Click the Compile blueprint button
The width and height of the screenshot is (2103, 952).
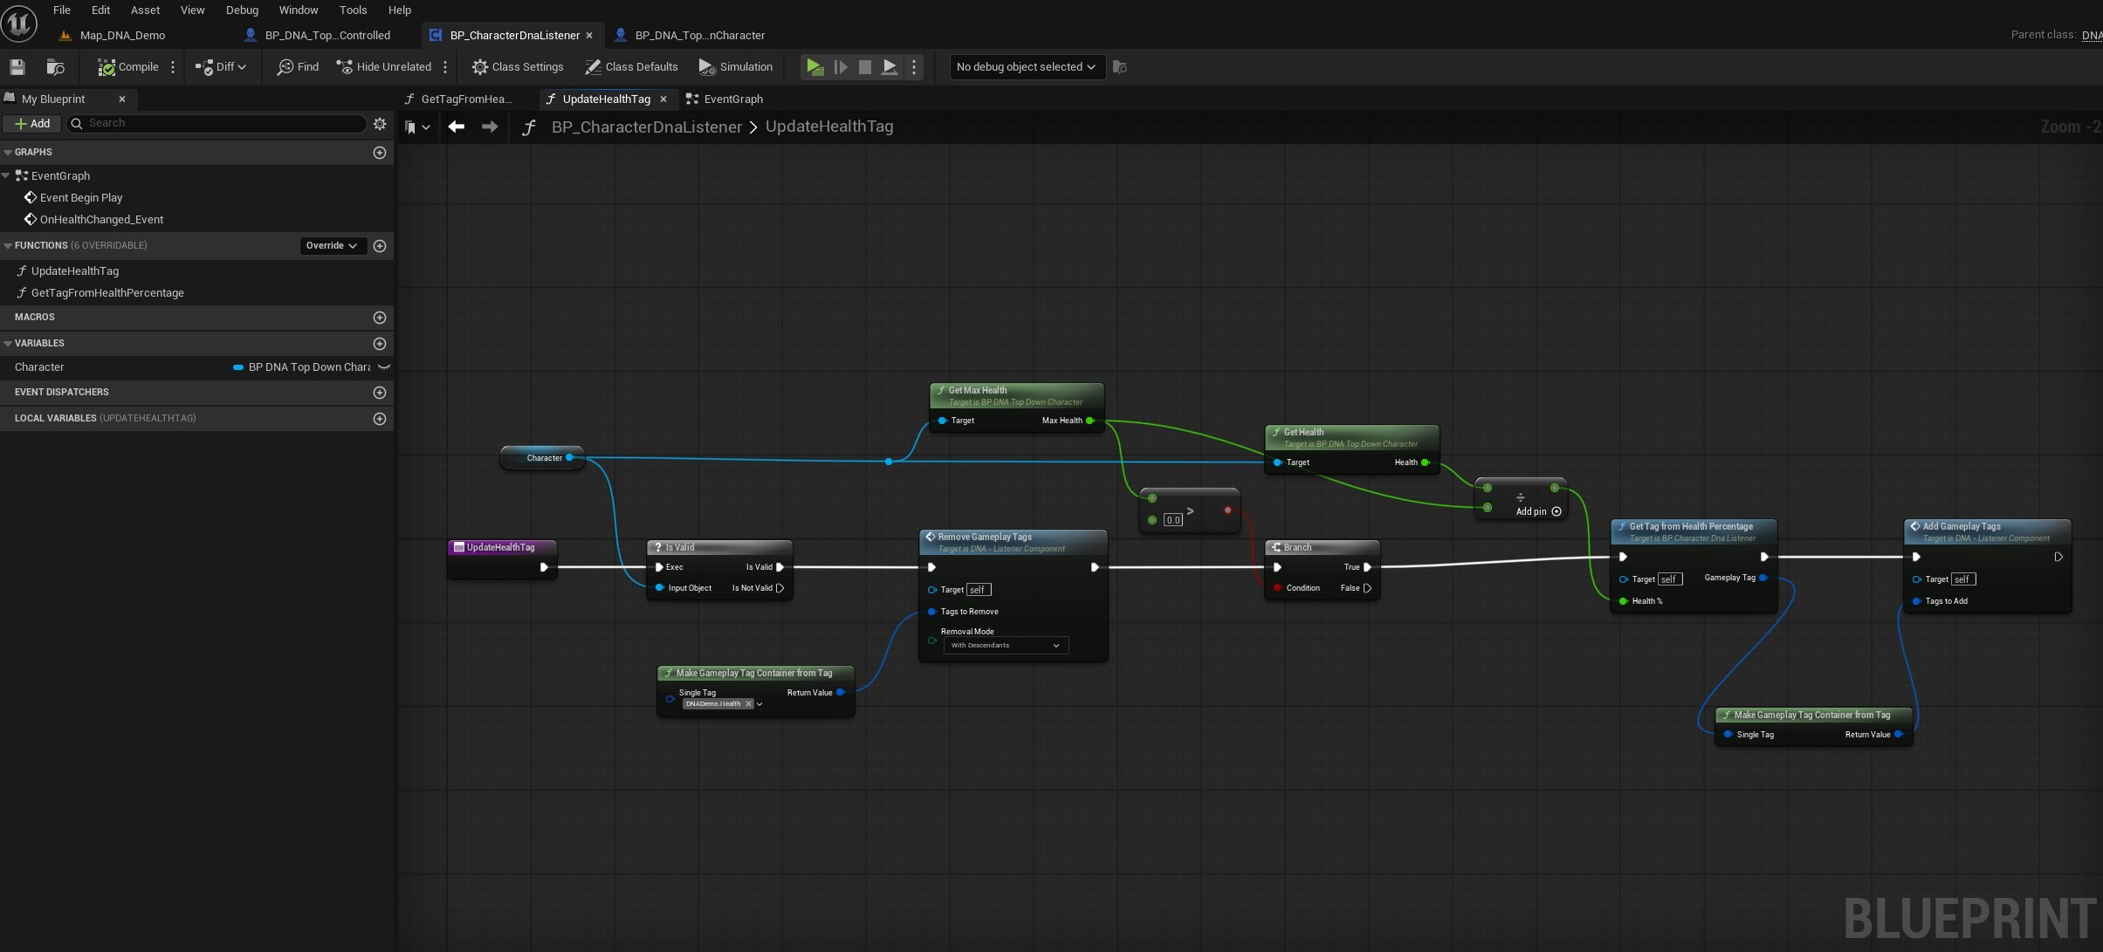[128, 67]
